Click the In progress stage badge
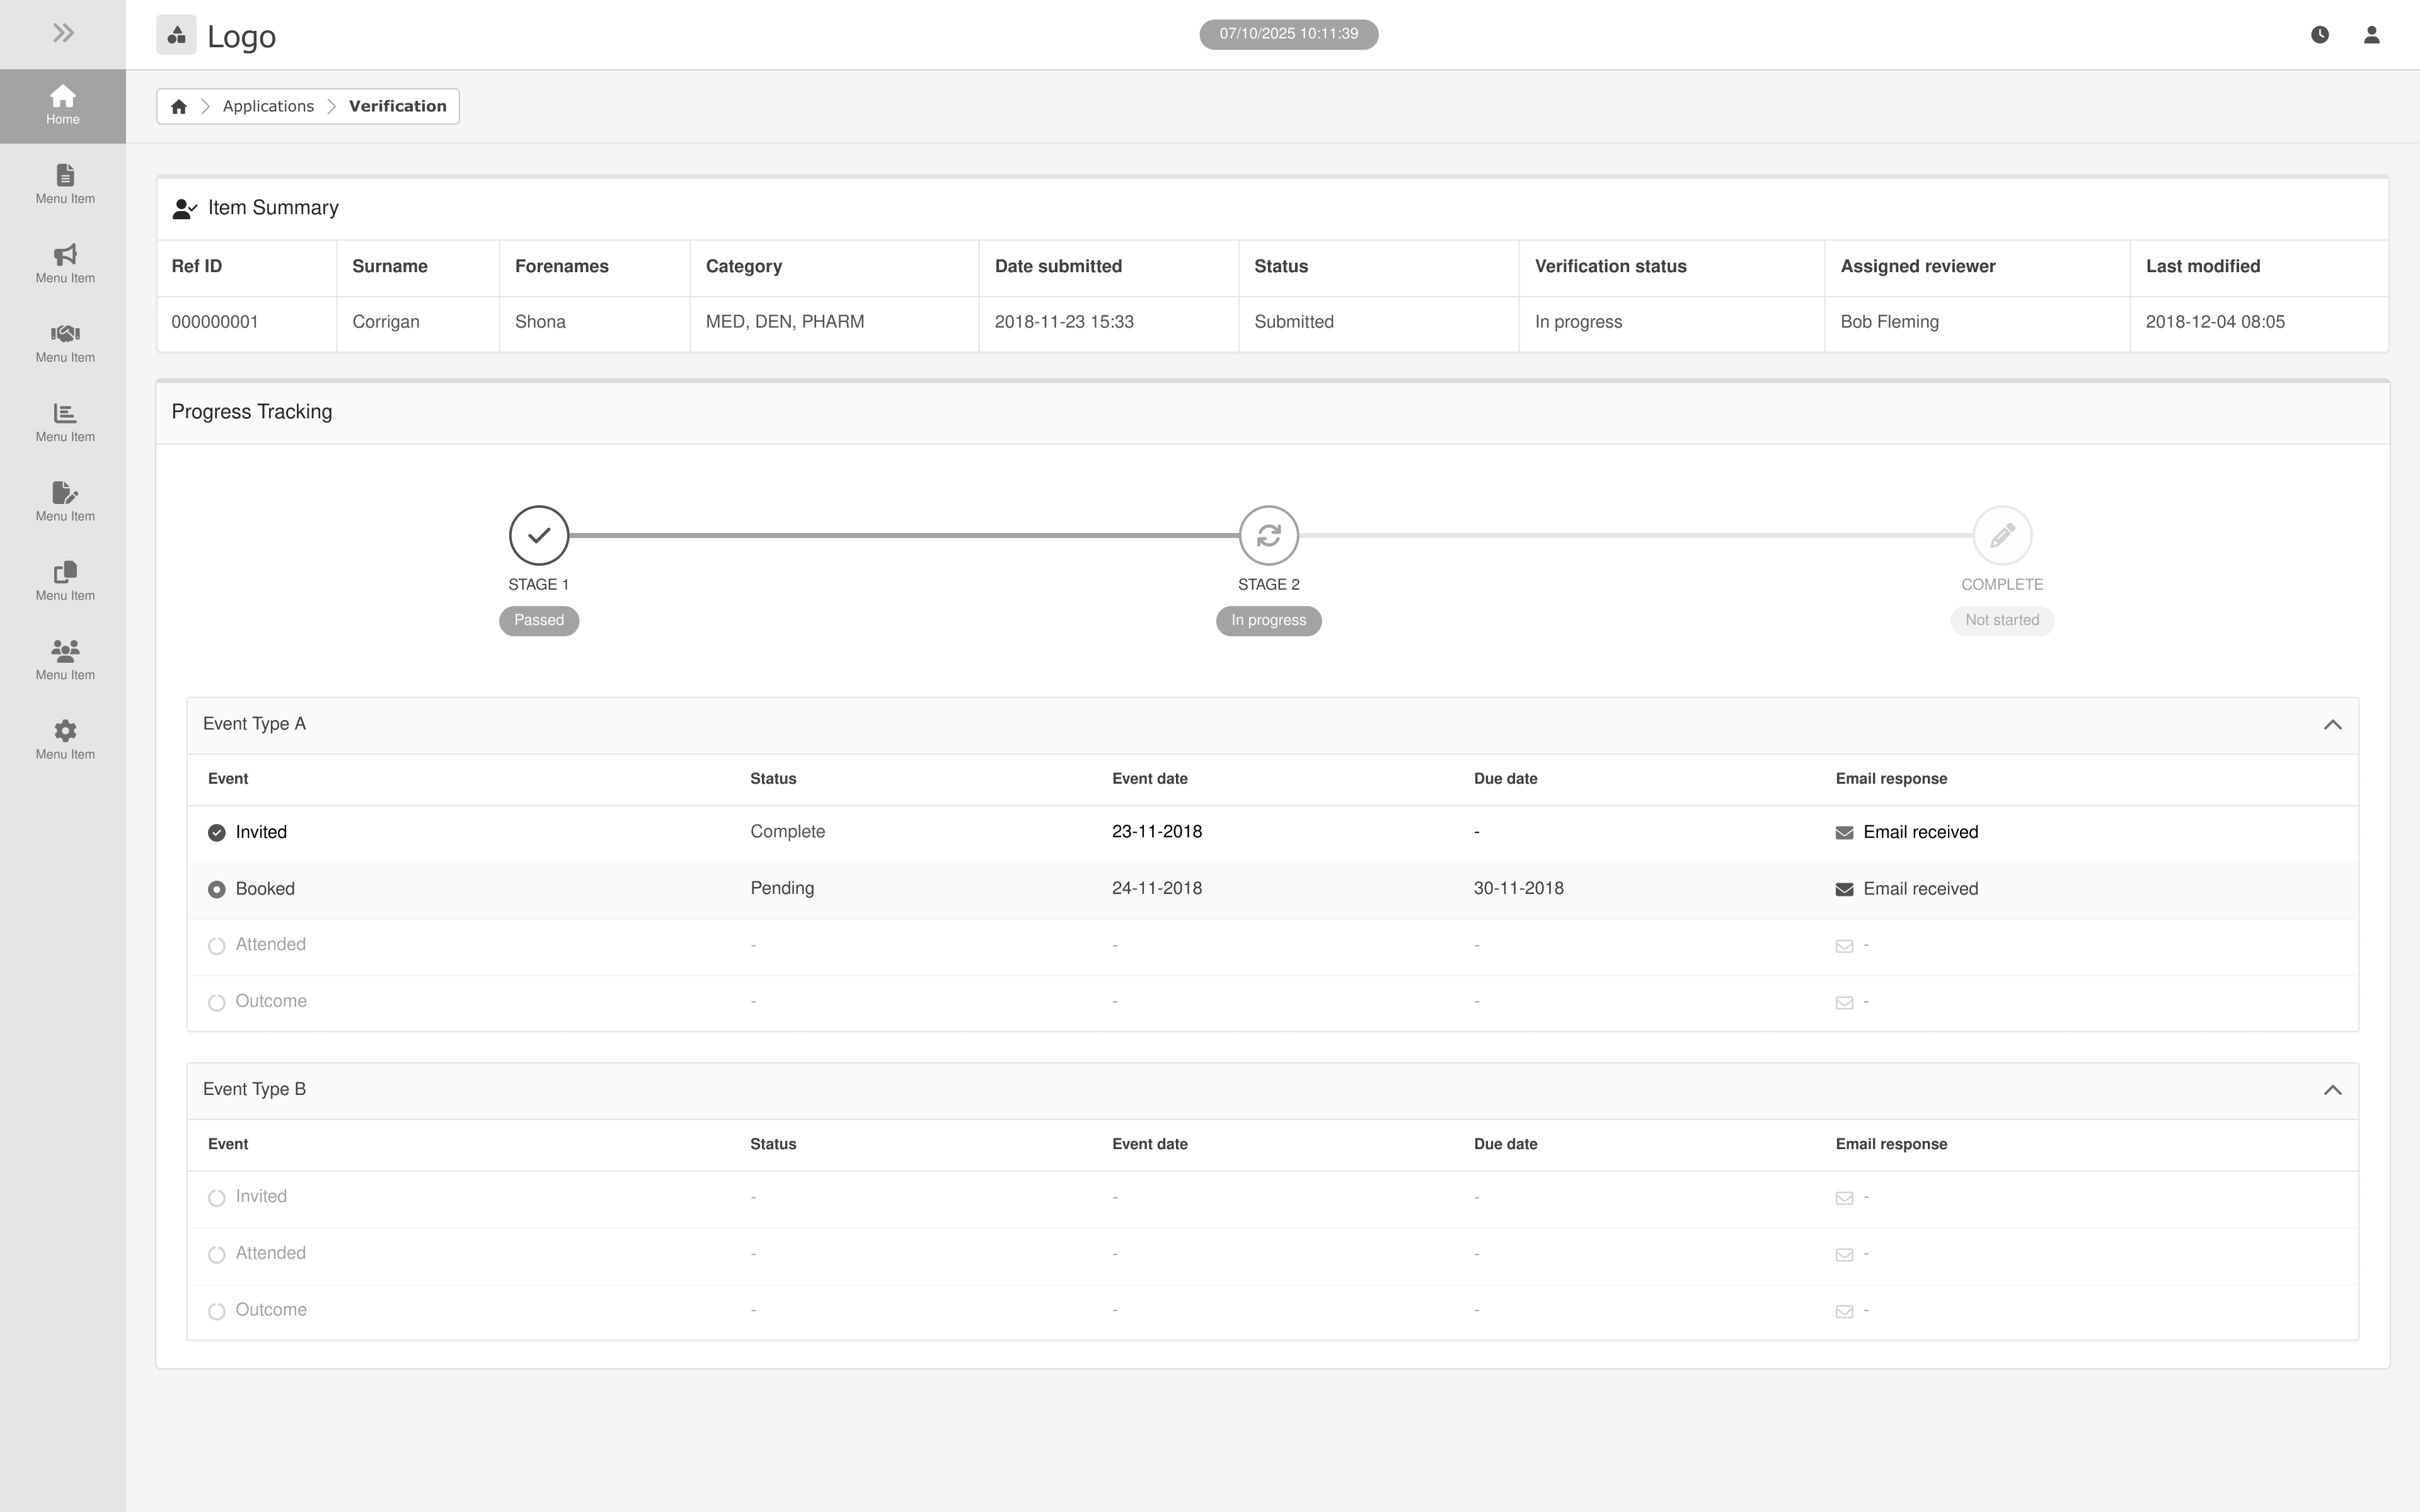 click(1269, 620)
